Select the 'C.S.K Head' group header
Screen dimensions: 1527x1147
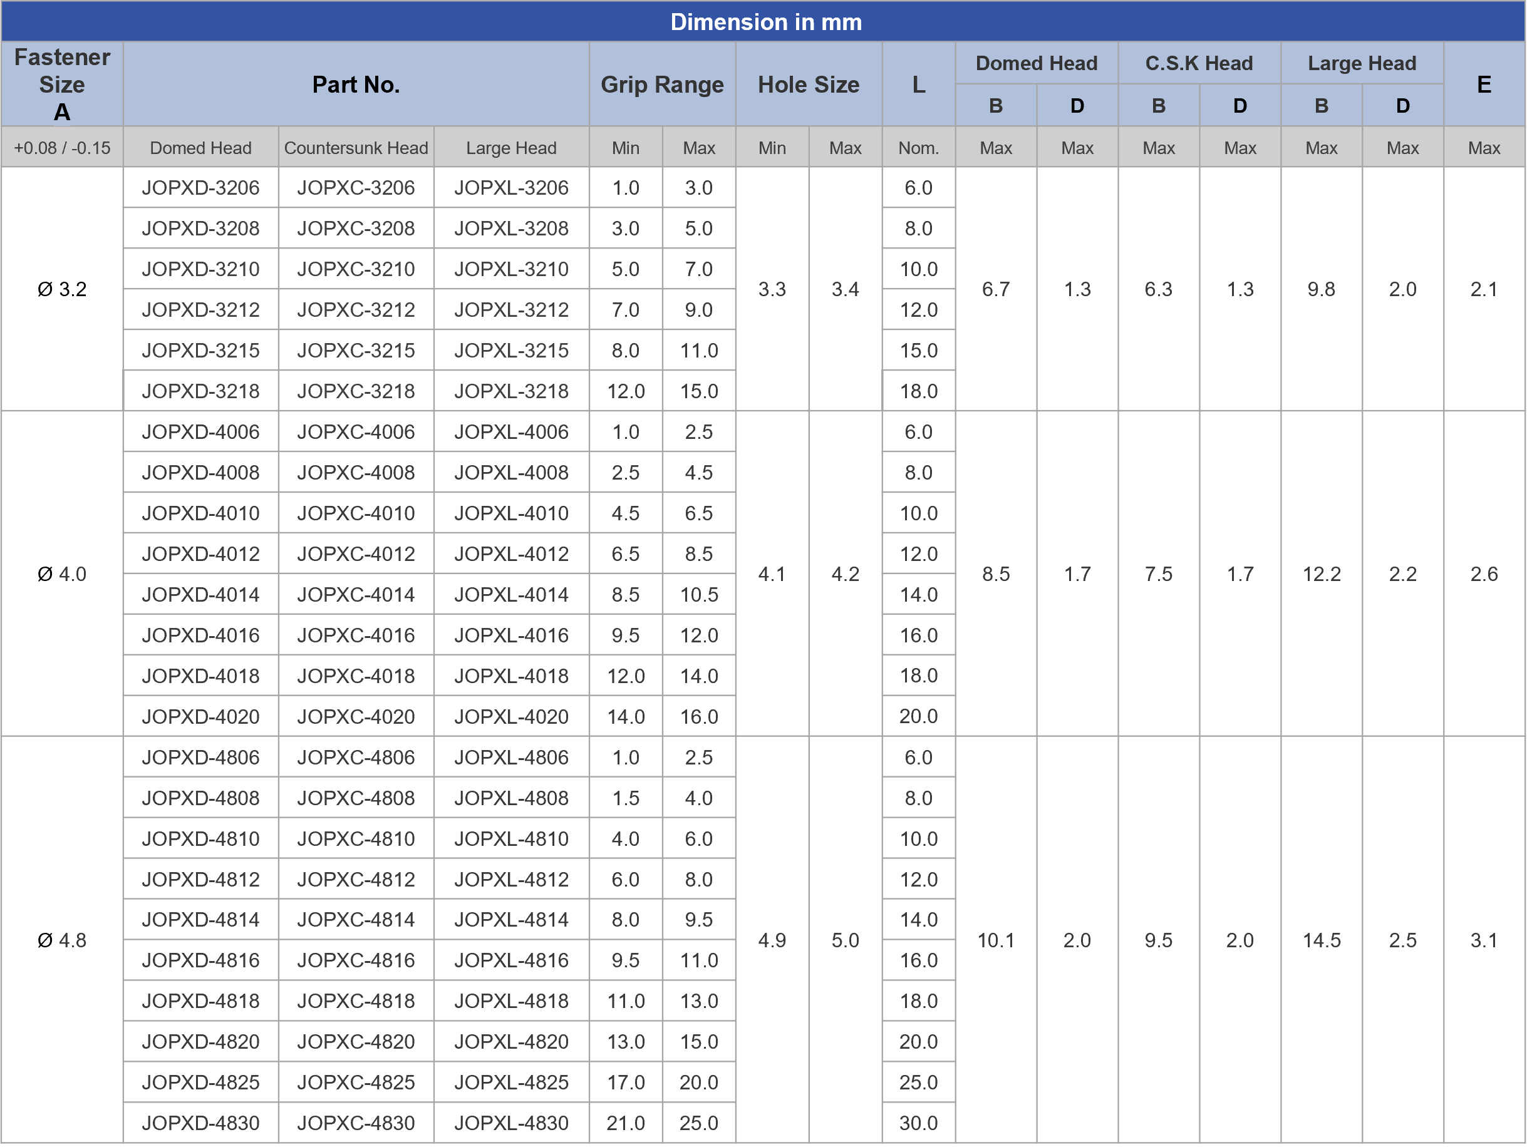pyautogui.click(x=1199, y=63)
